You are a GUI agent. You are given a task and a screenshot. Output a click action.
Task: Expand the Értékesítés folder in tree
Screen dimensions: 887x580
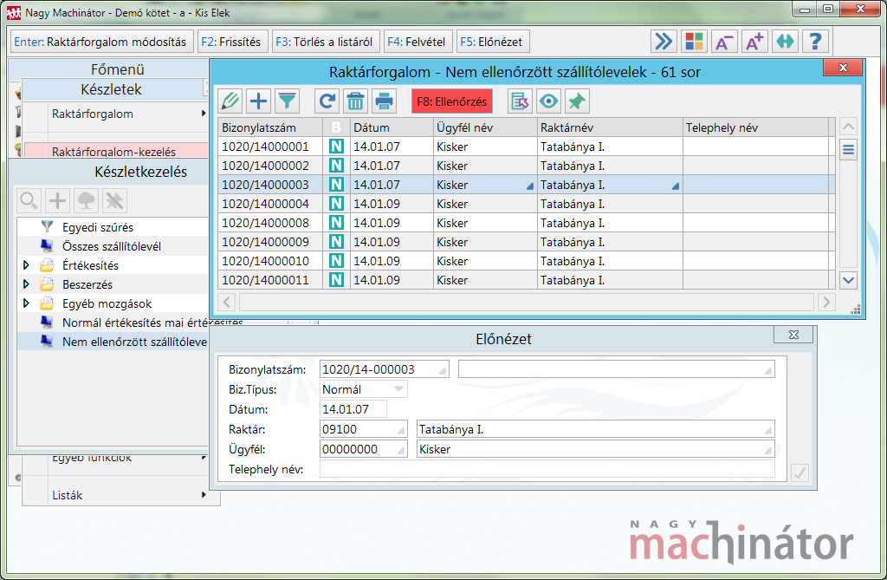[x=26, y=265]
